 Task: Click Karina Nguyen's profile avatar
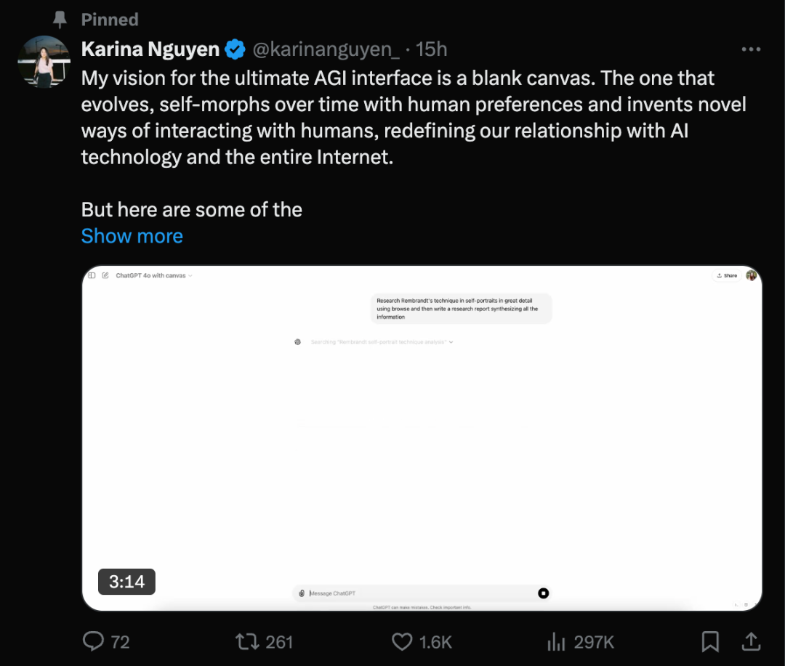coord(44,62)
